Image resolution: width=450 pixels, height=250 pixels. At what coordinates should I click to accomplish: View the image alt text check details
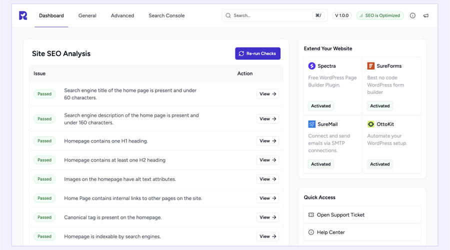(x=267, y=179)
